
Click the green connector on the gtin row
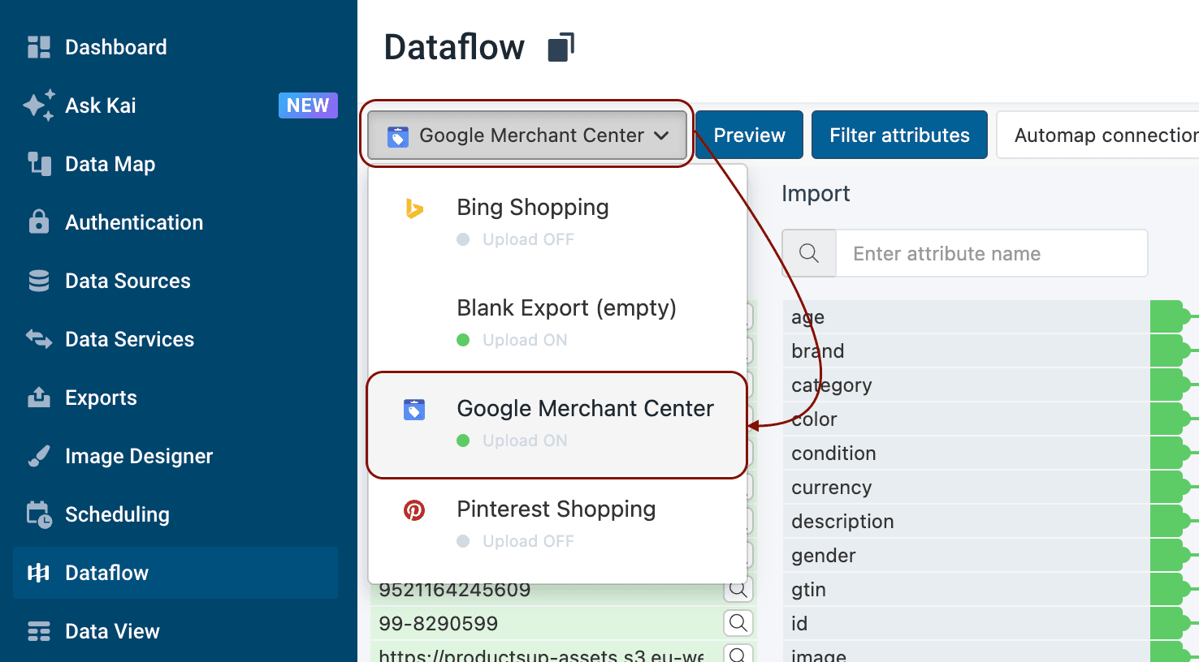pos(1170,590)
